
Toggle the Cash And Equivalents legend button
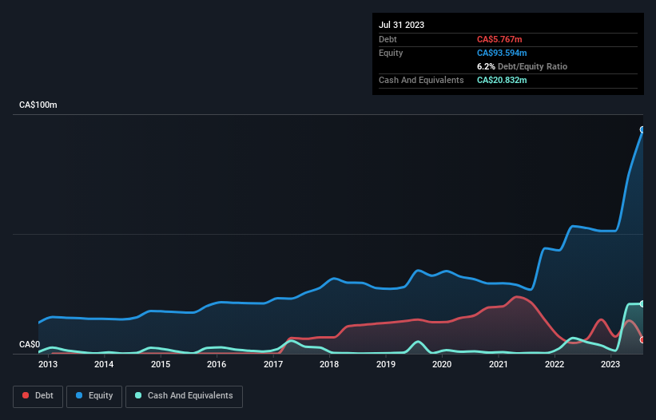[x=184, y=396]
